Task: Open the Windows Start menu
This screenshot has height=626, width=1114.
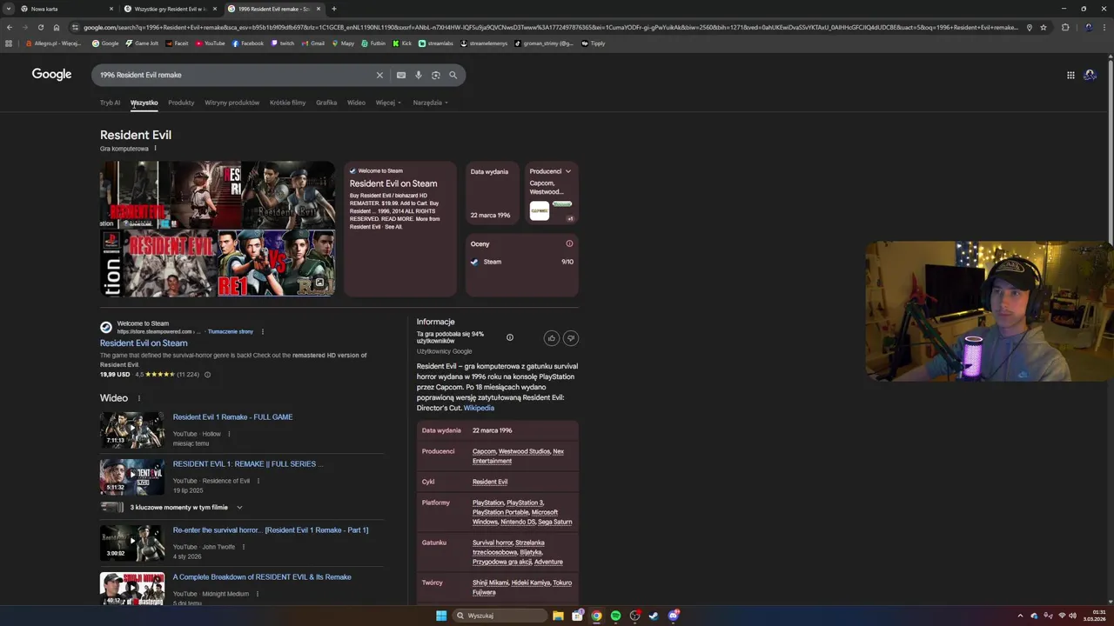Action: coord(441,616)
